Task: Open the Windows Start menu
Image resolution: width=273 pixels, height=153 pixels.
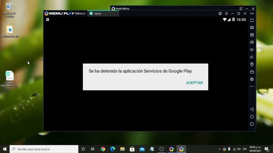Action: 5,149
